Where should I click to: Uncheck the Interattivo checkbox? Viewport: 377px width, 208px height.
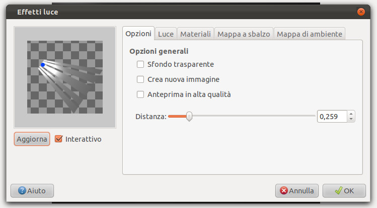[59, 139]
